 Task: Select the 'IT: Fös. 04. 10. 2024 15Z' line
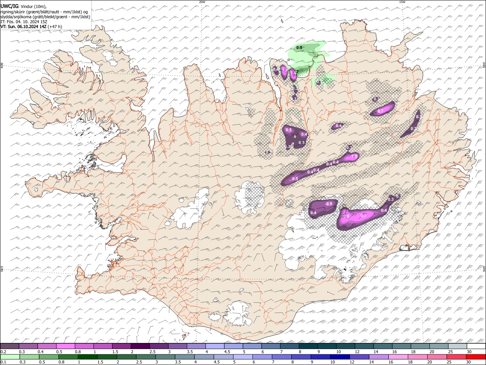24,22
